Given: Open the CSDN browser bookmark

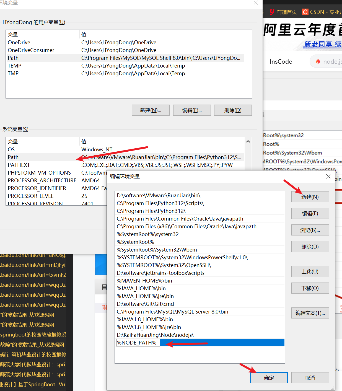Looking at the screenshot, I should pos(322,12).
